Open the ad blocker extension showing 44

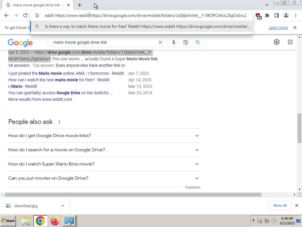[258, 16]
